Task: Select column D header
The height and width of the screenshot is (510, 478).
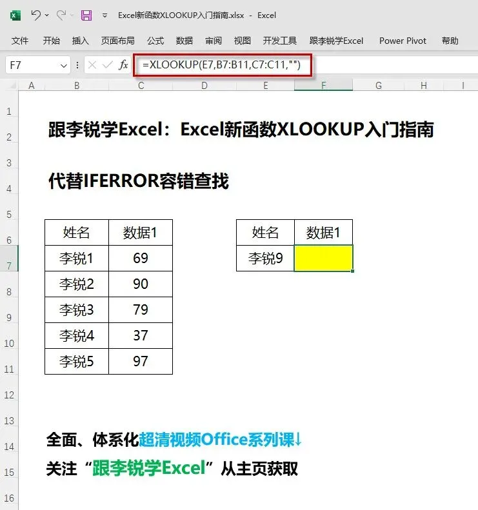Action: [204, 86]
